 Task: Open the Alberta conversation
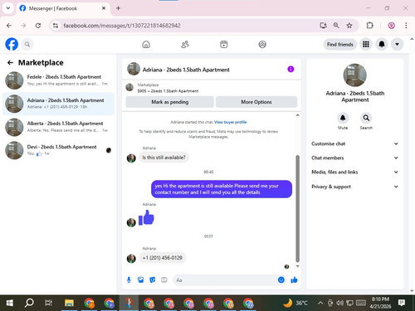pos(58,127)
